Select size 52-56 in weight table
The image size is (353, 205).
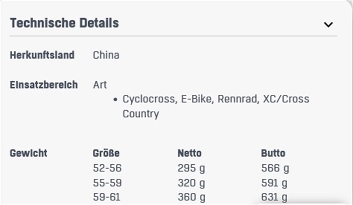pyautogui.click(x=107, y=168)
